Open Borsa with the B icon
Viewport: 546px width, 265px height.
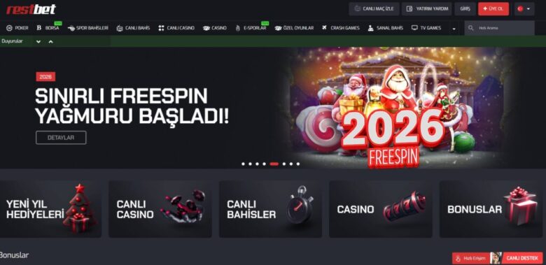(x=39, y=28)
